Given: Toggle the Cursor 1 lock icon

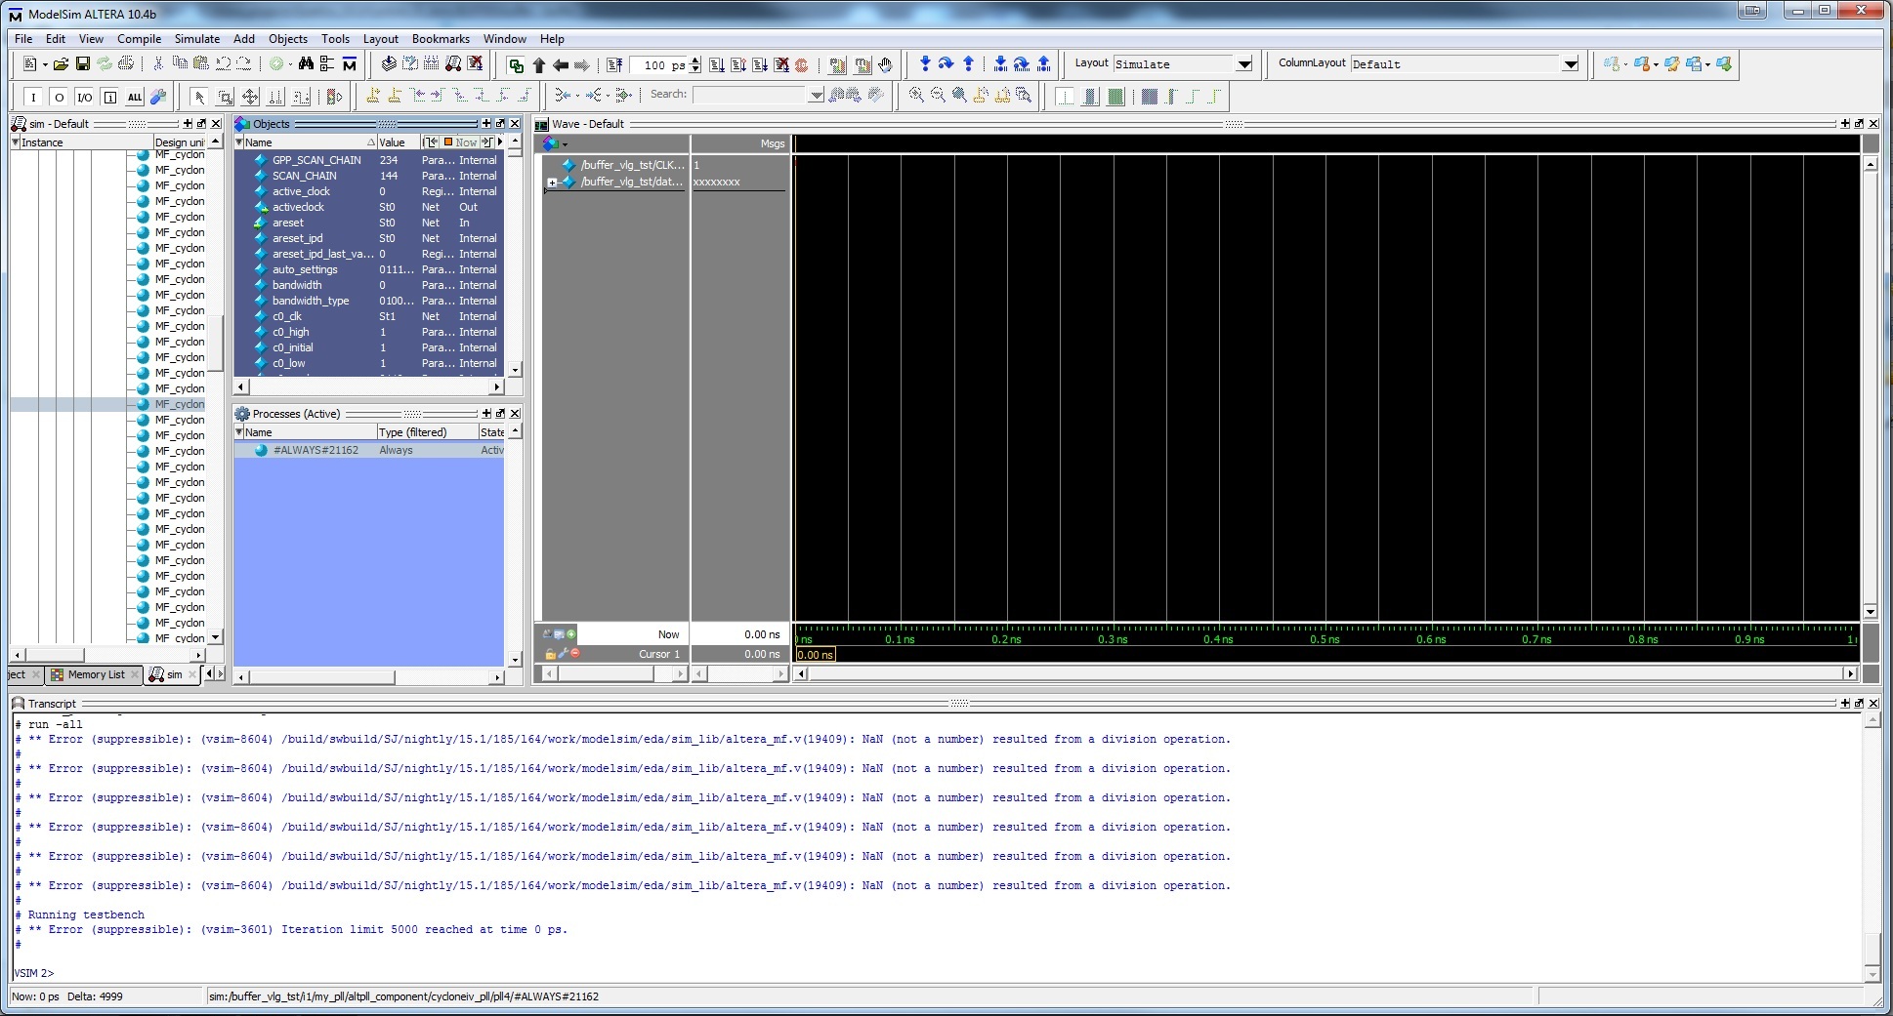Looking at the screenshot, I should (550, 654).
